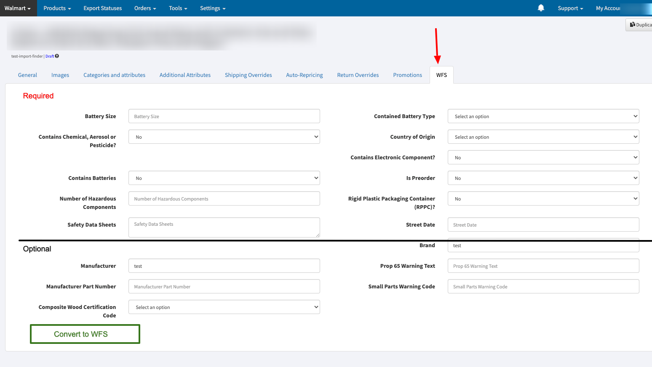The height and width of the screenshot is (367, 652).
Task: Click inside the Battery Size field
Action: pos(224,116)
